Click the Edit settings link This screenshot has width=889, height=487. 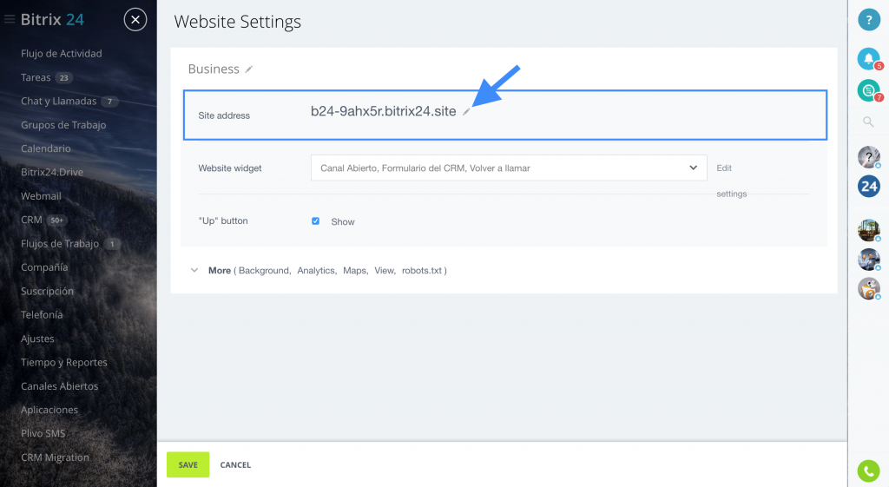(x=731, y=181)
